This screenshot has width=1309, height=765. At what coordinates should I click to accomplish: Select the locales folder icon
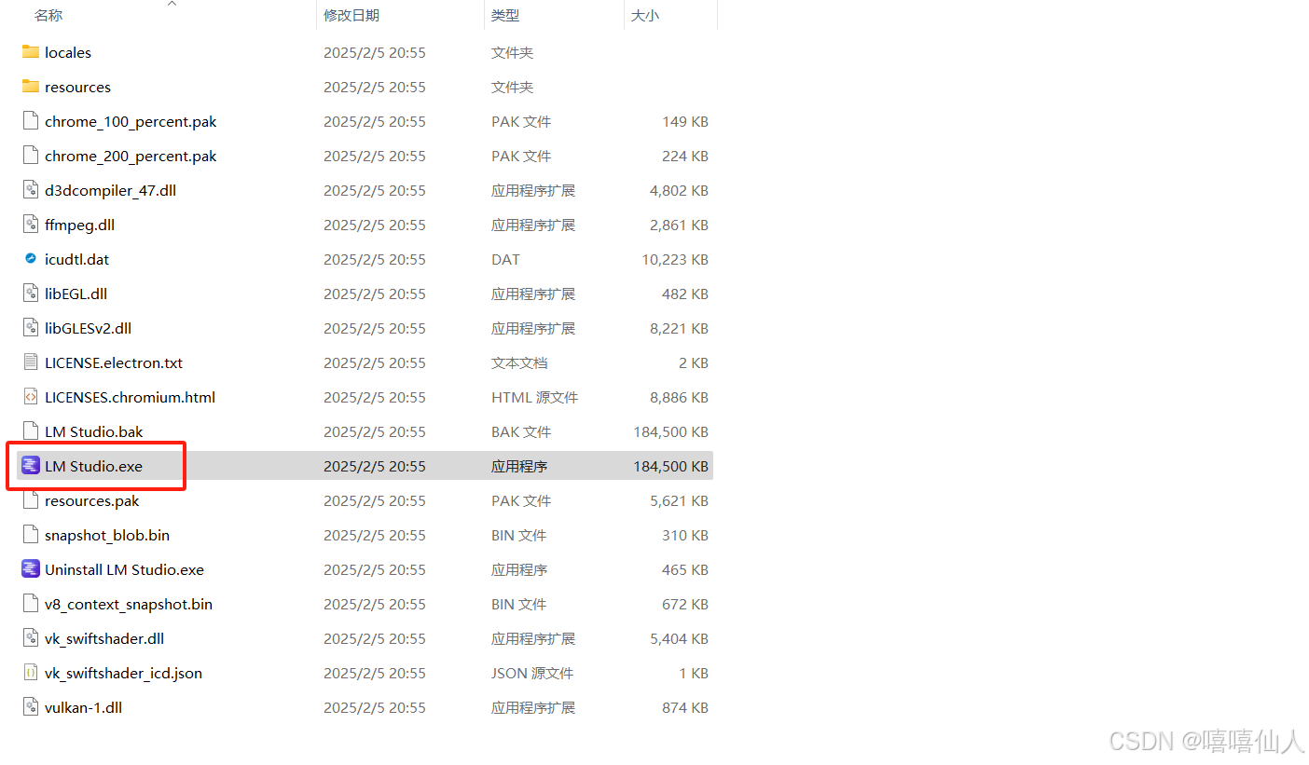(x=31, y=52)
